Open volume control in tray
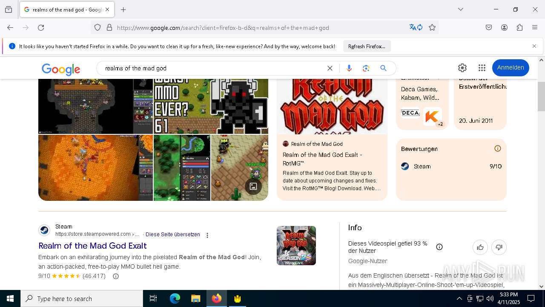Image resolution: width=545 pixels, height=307 pixels. tap(490, 298)
